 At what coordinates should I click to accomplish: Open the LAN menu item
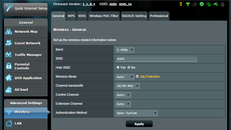tap(26, 124)
